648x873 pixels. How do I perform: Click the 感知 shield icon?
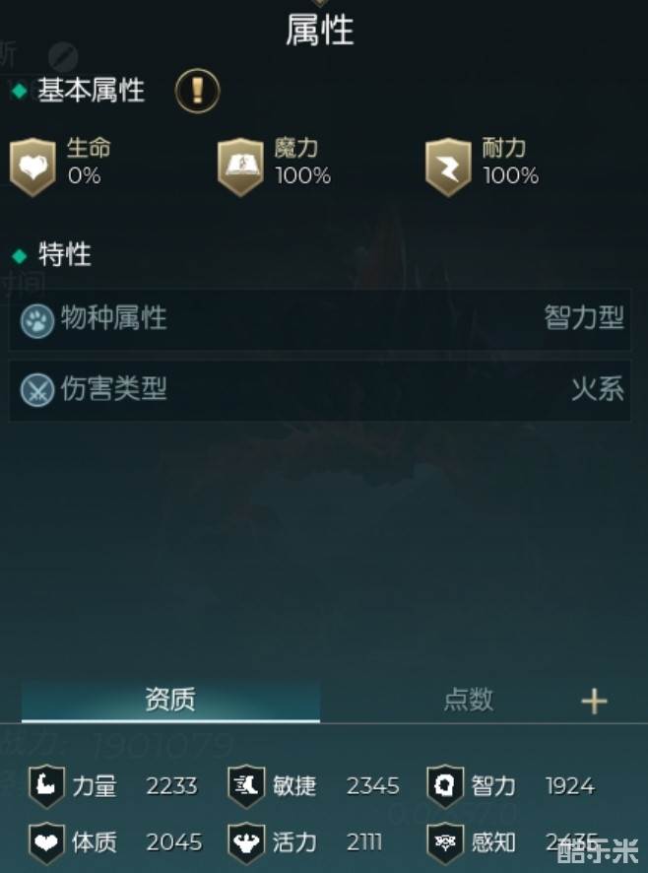coord(445,842)
